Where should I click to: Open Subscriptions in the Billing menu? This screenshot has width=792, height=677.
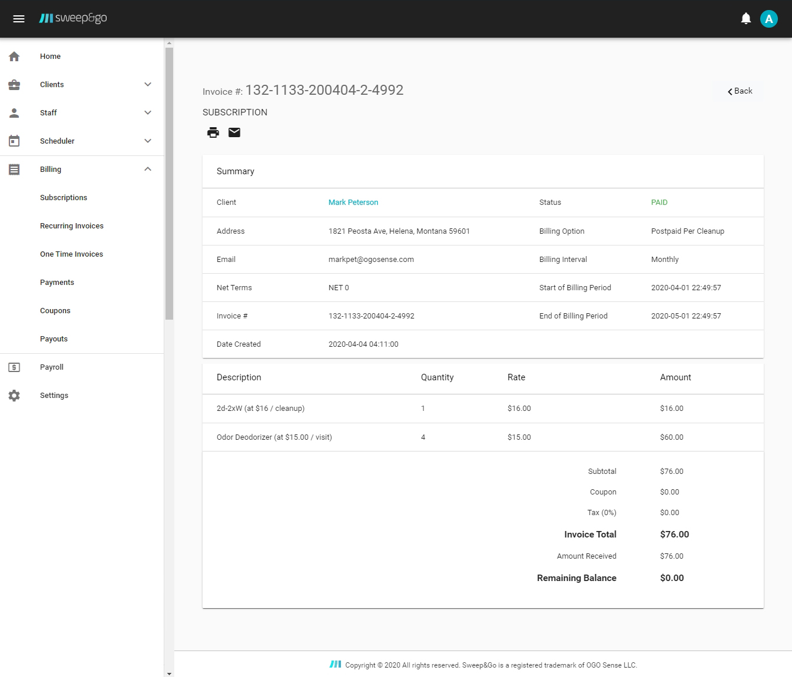(x=64, y=198)
